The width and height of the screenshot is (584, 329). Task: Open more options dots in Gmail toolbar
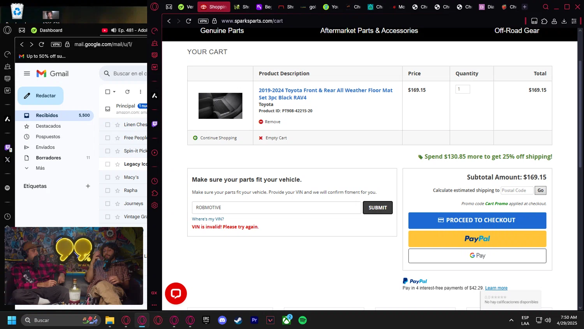click(141, 92)
